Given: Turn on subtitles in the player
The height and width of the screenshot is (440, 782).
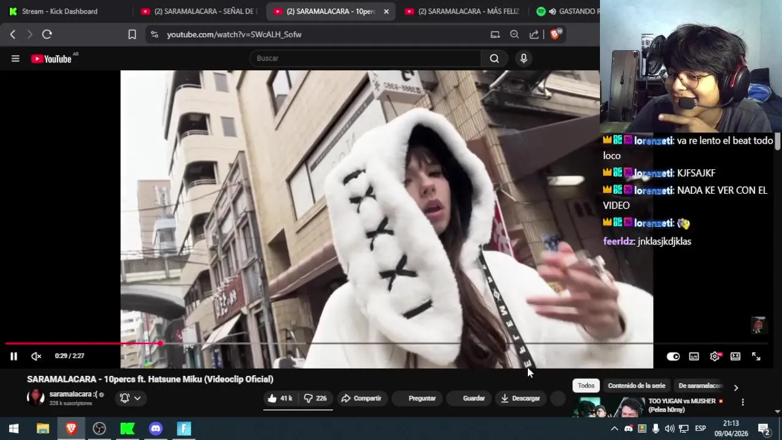Looking at the screenshot, I should 694,356.
